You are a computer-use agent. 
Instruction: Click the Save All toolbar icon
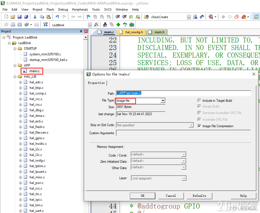click(x=26, y=17)
